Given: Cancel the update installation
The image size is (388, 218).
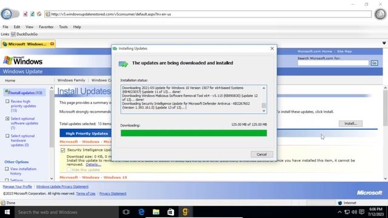Looking at the screenshot, I should click(x=262, y=154).
